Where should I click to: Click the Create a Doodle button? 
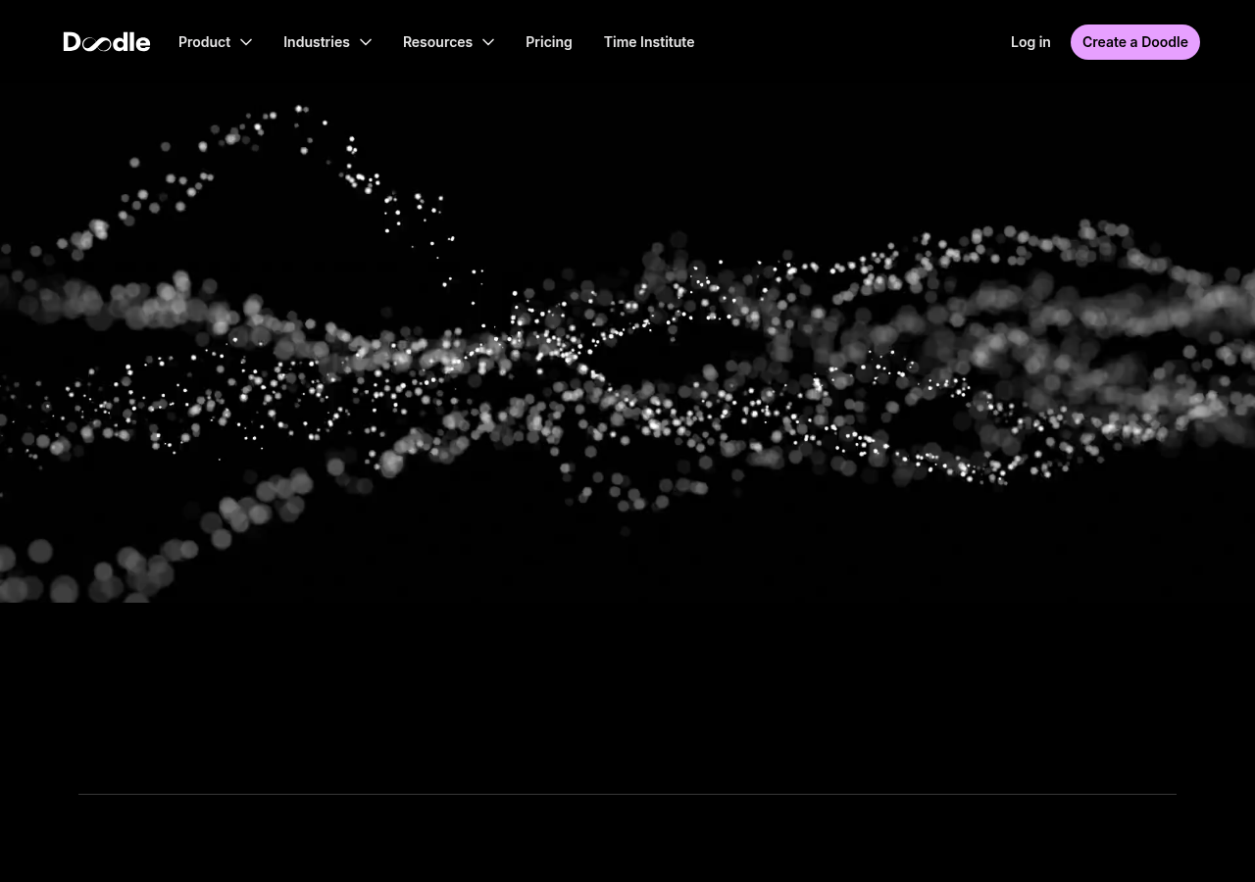pos(1135,42)
